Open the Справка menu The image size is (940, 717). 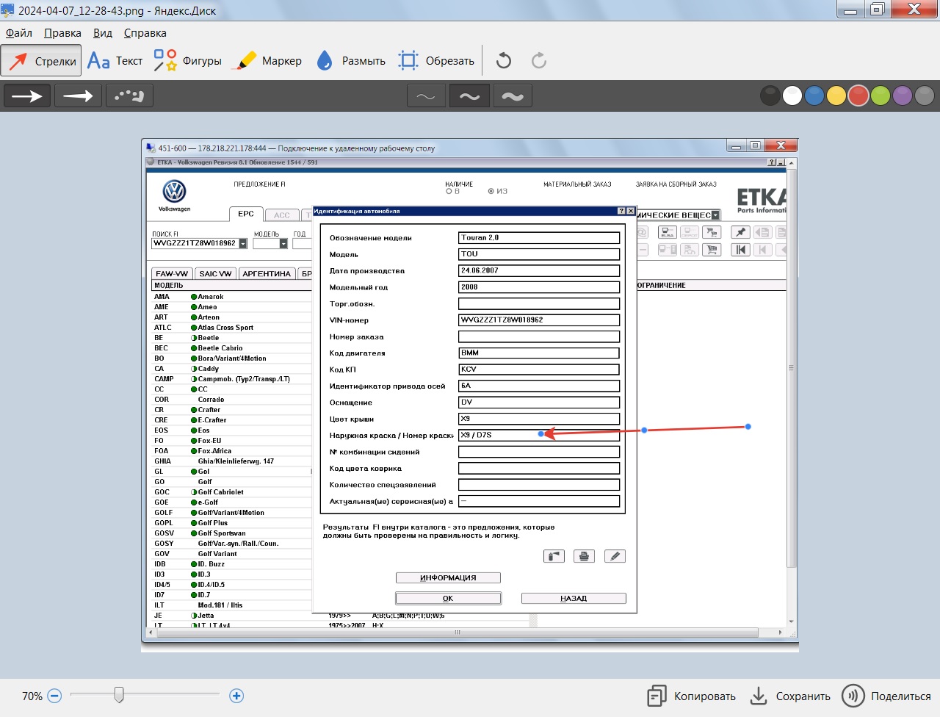pos(145,33)
